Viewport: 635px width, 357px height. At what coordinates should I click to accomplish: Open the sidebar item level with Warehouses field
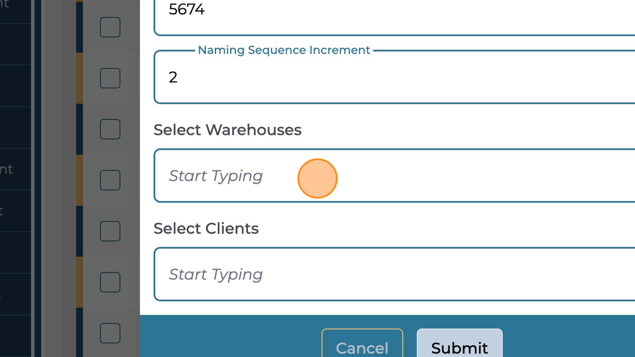point(15,169)
